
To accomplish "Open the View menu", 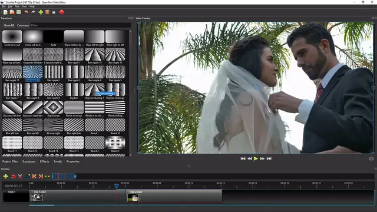I will click(x=24, y=6).
